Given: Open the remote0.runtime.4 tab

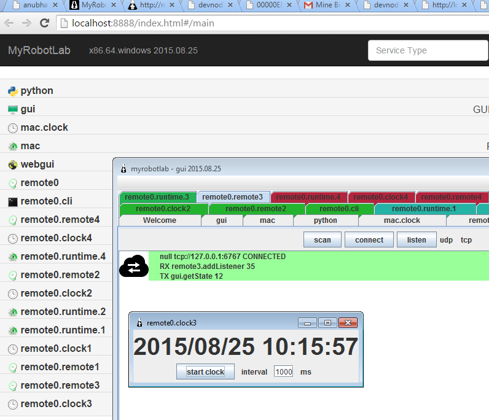Looking at the screenshot, I should 308,197.
